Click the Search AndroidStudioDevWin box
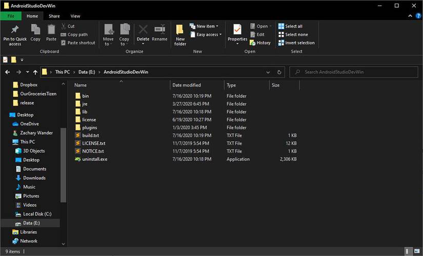This screenshot has height=256, width=423. pos(353,72)
